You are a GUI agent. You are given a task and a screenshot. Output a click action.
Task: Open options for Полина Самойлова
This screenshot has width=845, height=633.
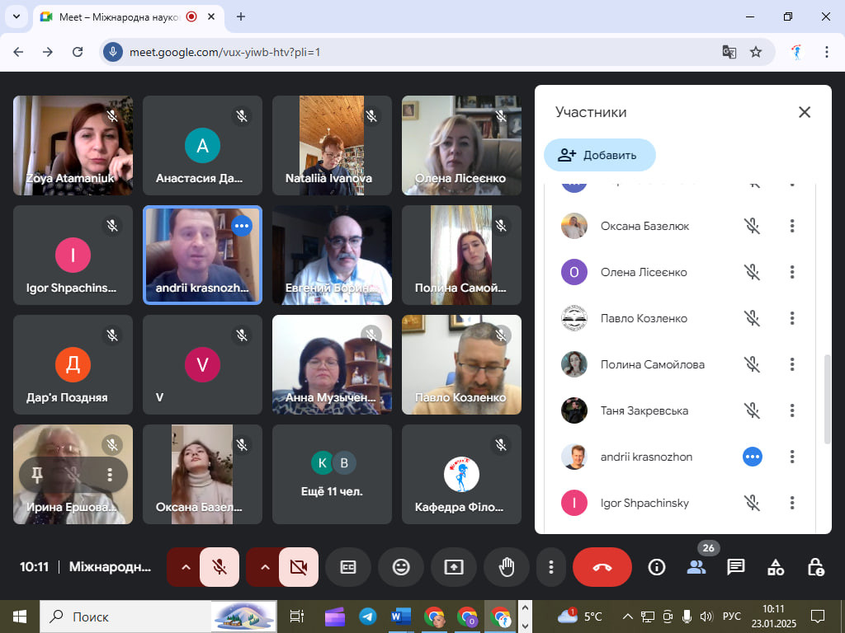(792, 364)
